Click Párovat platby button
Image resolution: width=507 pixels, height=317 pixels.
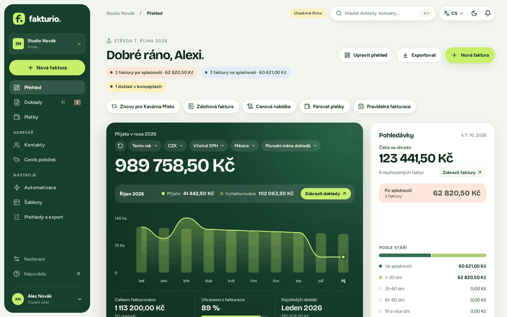(324, 106)
